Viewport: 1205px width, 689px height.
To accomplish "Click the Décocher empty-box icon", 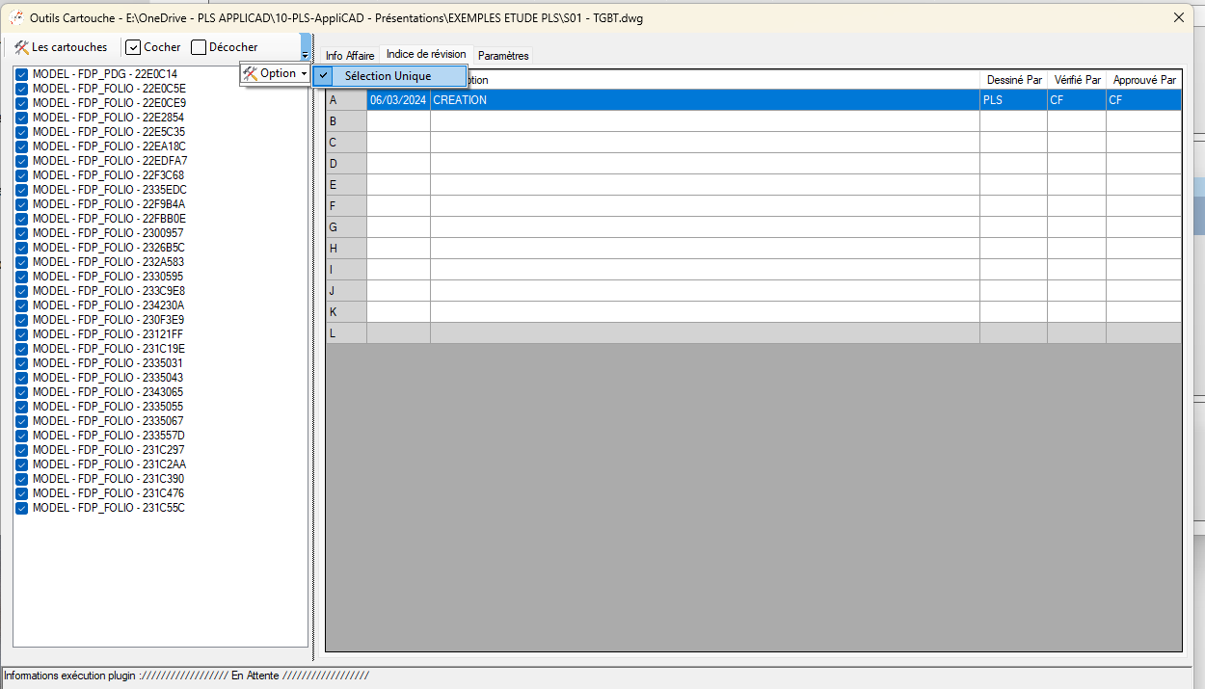I will point(199,47).
